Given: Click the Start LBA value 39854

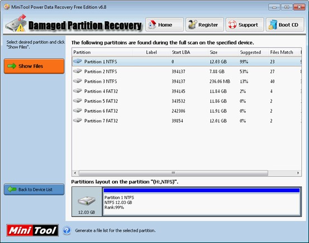Looking at the screenshot, I should pos(177,121).
